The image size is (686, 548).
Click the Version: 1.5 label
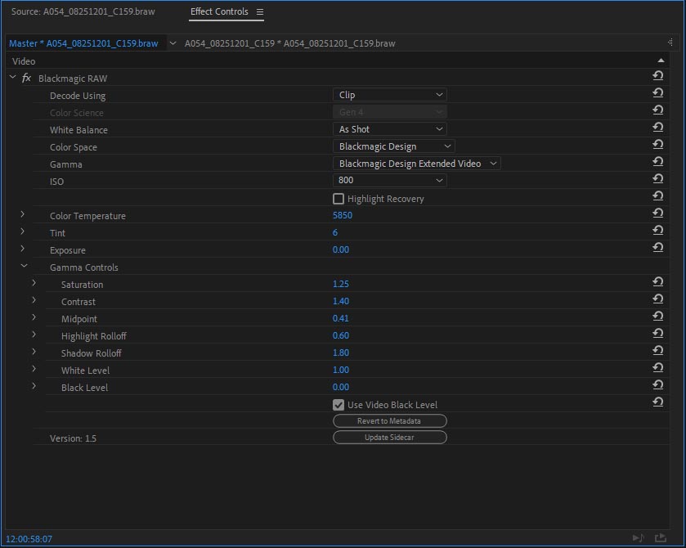pos(73,438)
